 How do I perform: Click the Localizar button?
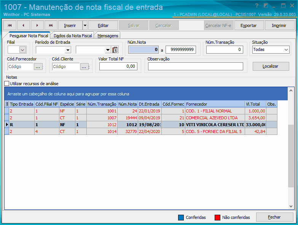tap(271, 66)
